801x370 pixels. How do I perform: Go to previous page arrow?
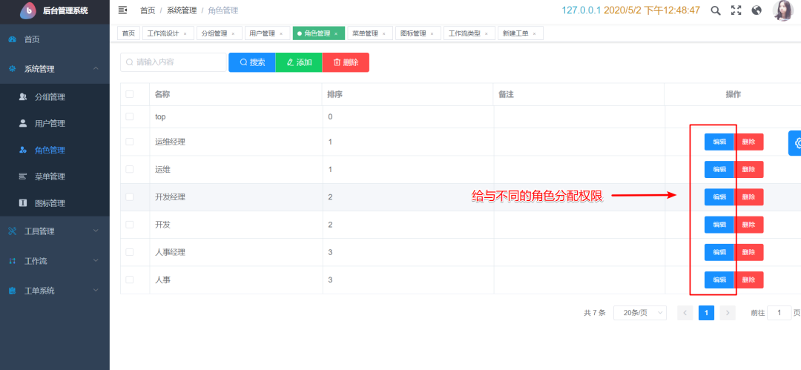(685, 313)
